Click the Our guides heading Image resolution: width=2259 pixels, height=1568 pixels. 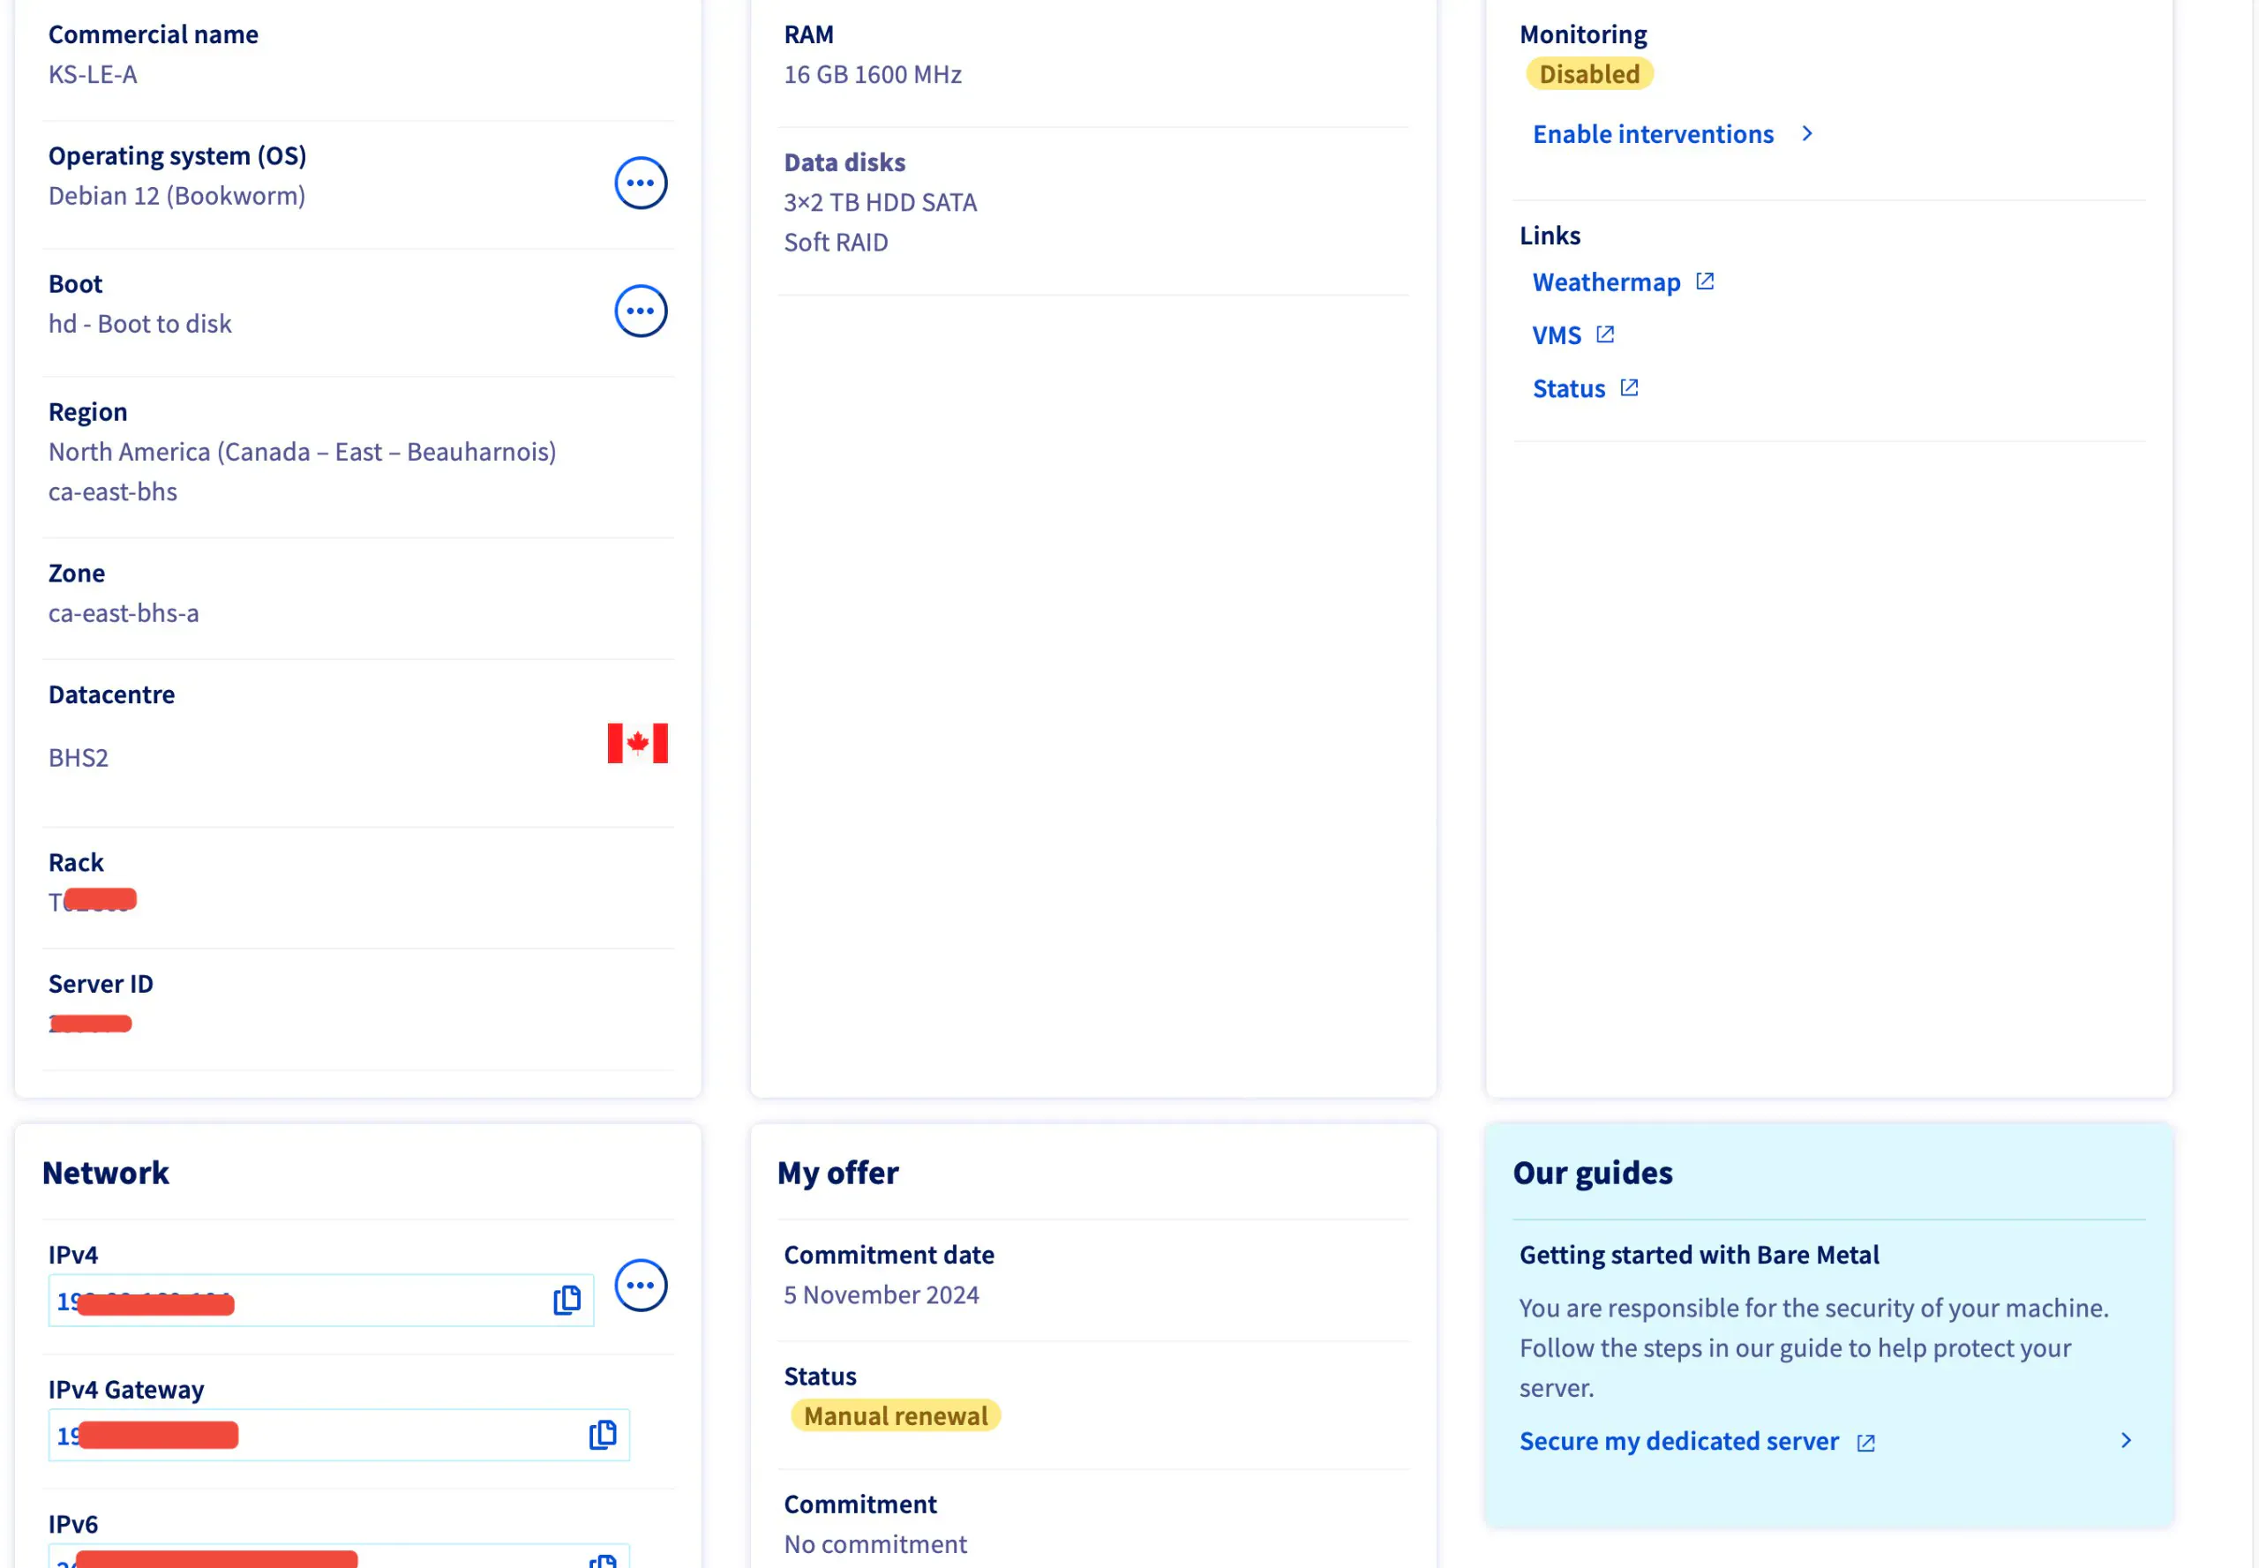pos(1593,1173)
